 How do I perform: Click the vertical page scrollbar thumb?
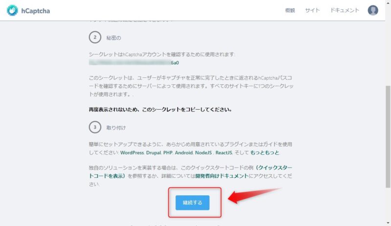388,136
